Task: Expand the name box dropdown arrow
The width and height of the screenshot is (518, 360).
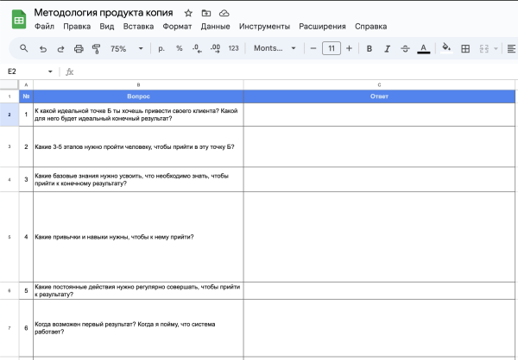Action: click(50, 71)
